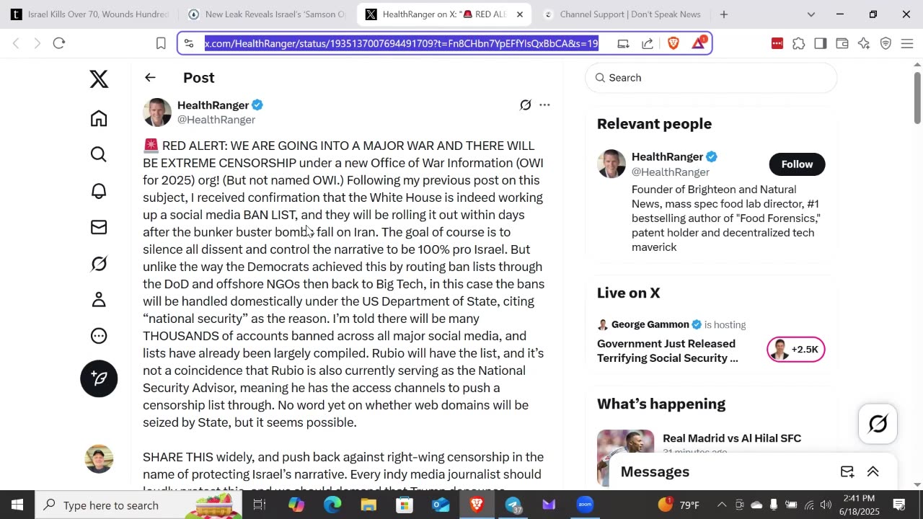Open the browser tab search dropdown arrow
This screenshot has width=923, height=519.
click(x=811, y=14)
